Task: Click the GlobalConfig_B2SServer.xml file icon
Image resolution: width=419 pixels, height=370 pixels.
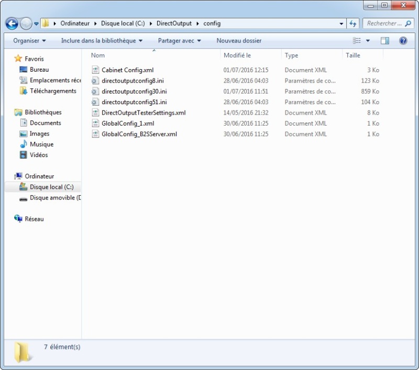Action: pyautogui.click(x=95, y=134)
